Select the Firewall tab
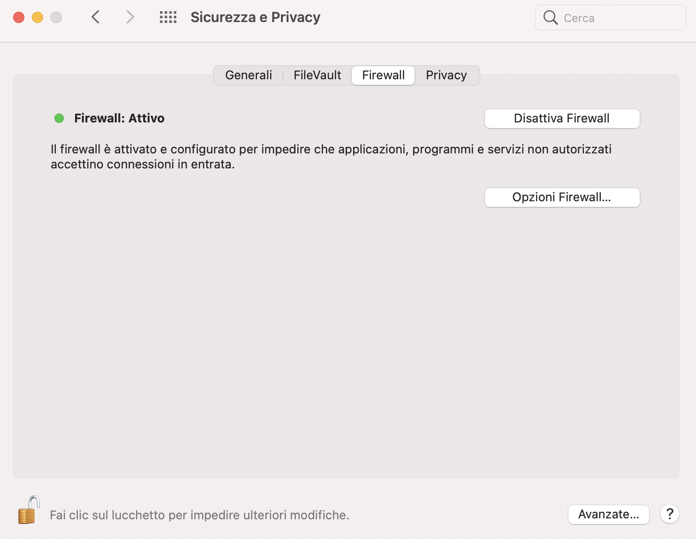The width and height of the screenshot is (696, 539). point(383,76)
